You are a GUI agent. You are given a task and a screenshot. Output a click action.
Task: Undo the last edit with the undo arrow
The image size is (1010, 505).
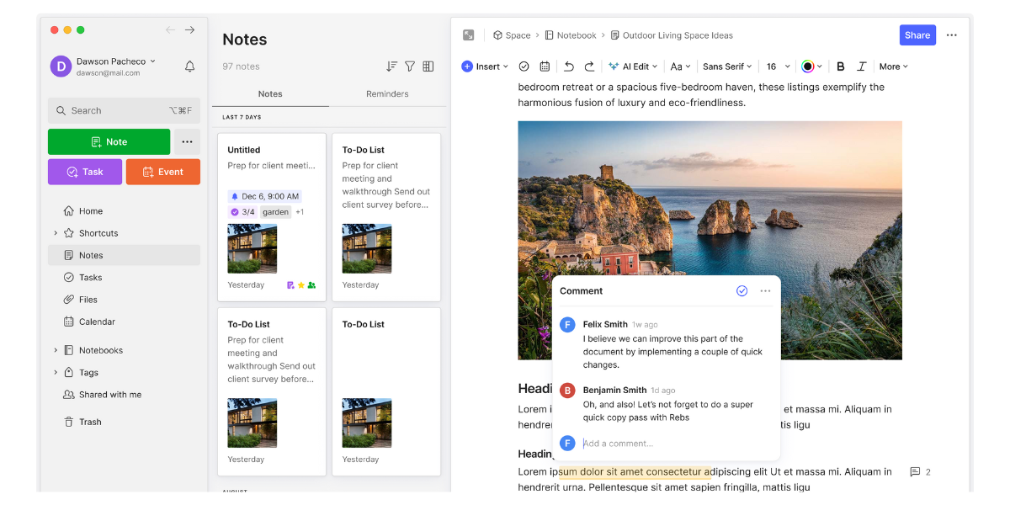pyautogui.click(x=570, y=66)
